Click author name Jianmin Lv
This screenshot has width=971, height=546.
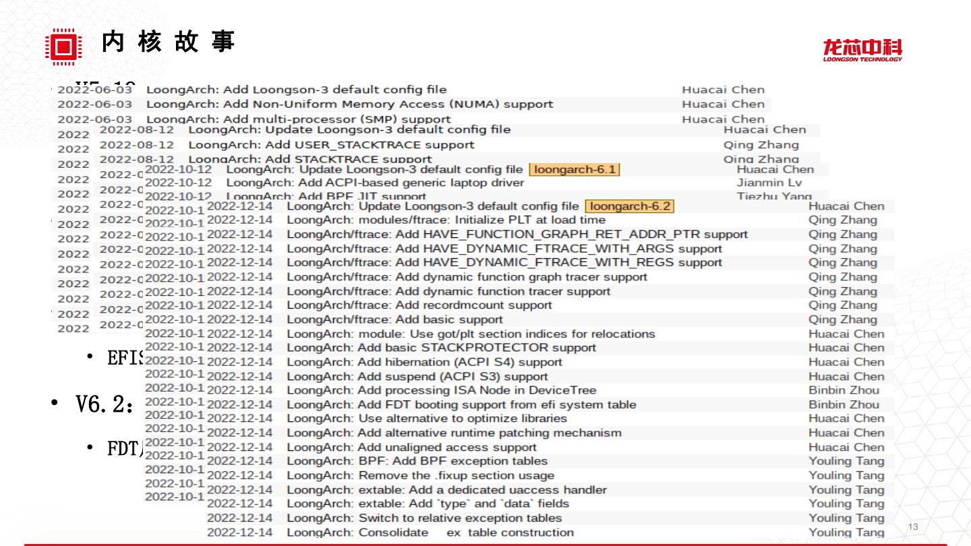click(769, 183)
